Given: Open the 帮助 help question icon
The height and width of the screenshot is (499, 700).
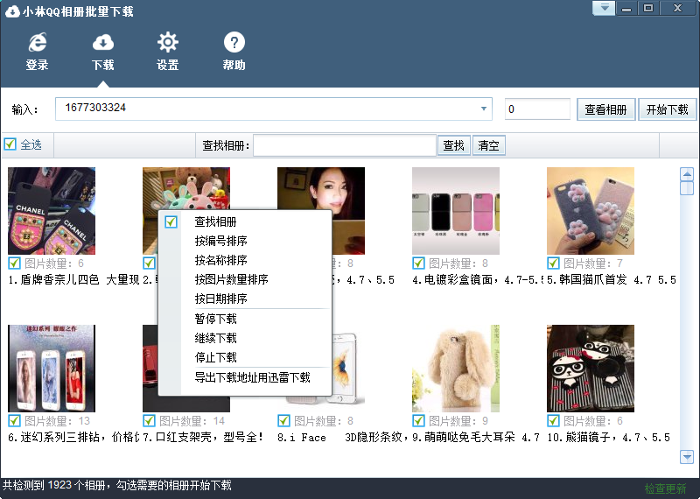Looking at the screenshot, I should point(234,51).
